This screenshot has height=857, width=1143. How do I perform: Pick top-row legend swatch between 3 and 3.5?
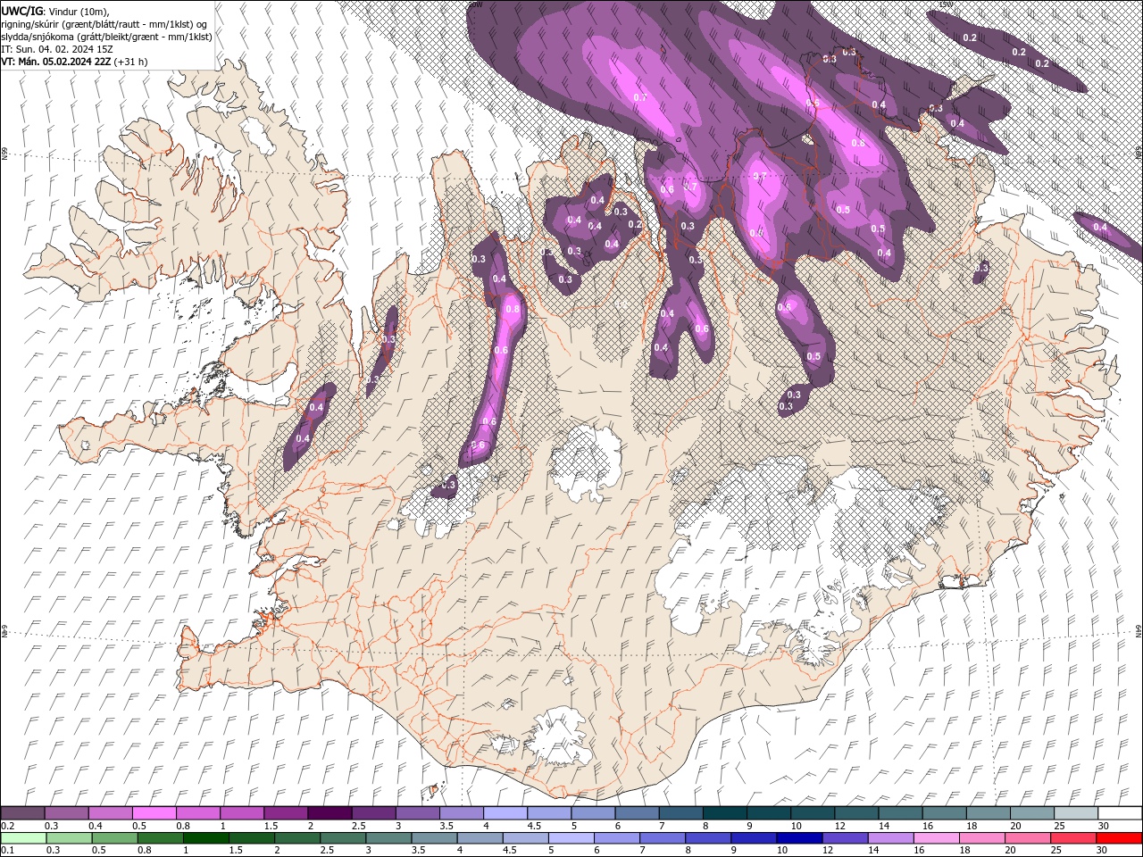point(417,813)
